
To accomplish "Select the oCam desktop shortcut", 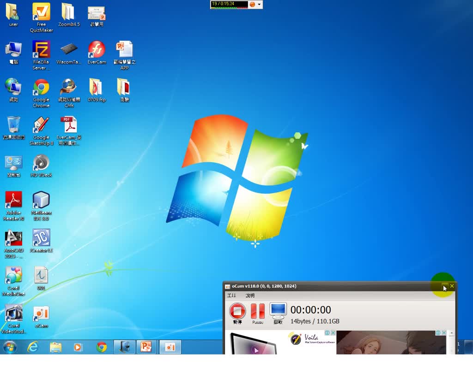I will (41, 317).
